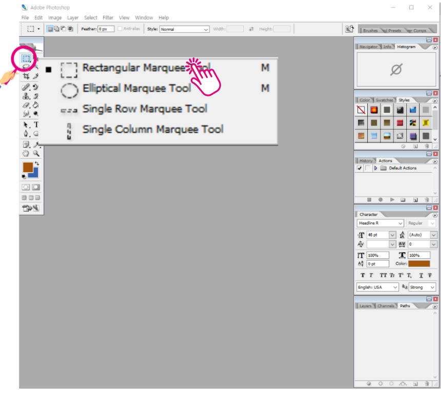Viewport: 441px width, 400px height.
Task: Click the Play action button
Action: tap(392, 199)
